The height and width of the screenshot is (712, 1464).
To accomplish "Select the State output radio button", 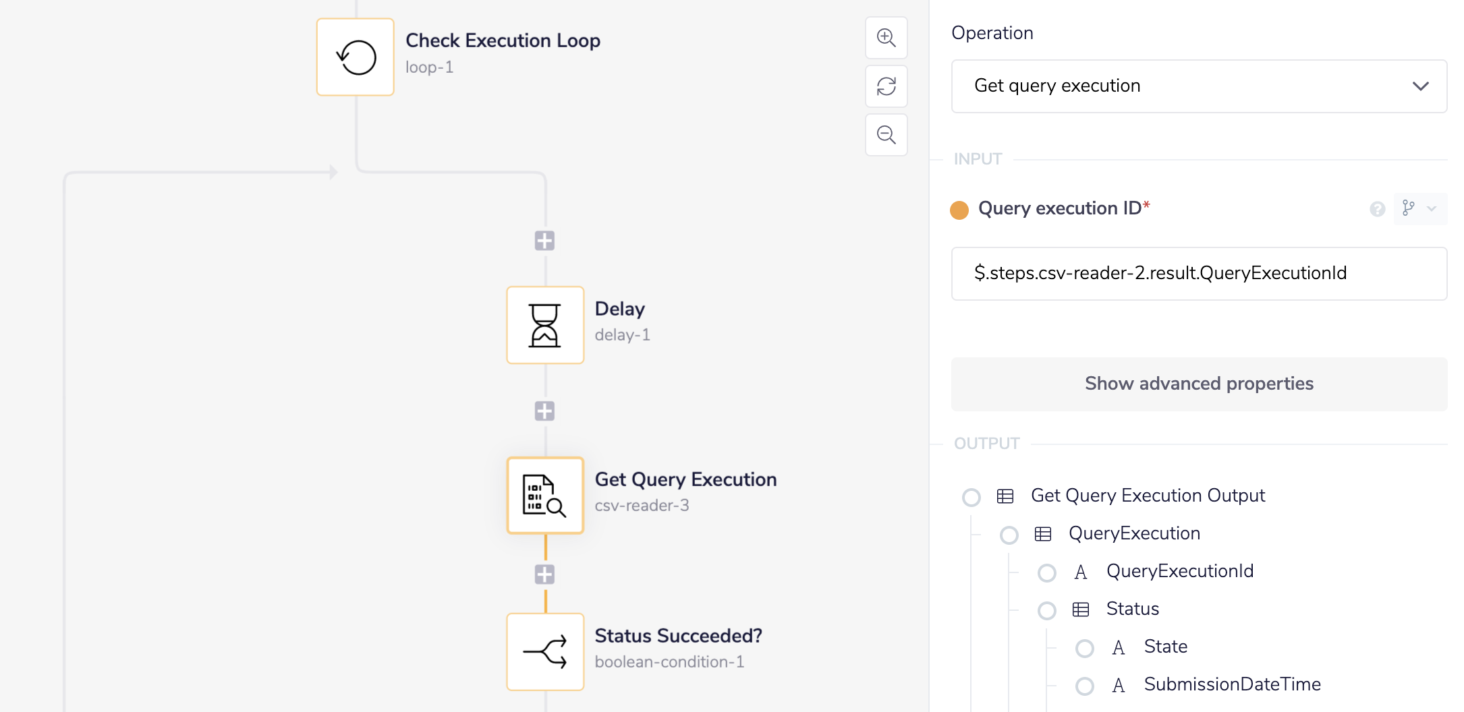I will click(1085, 648).
